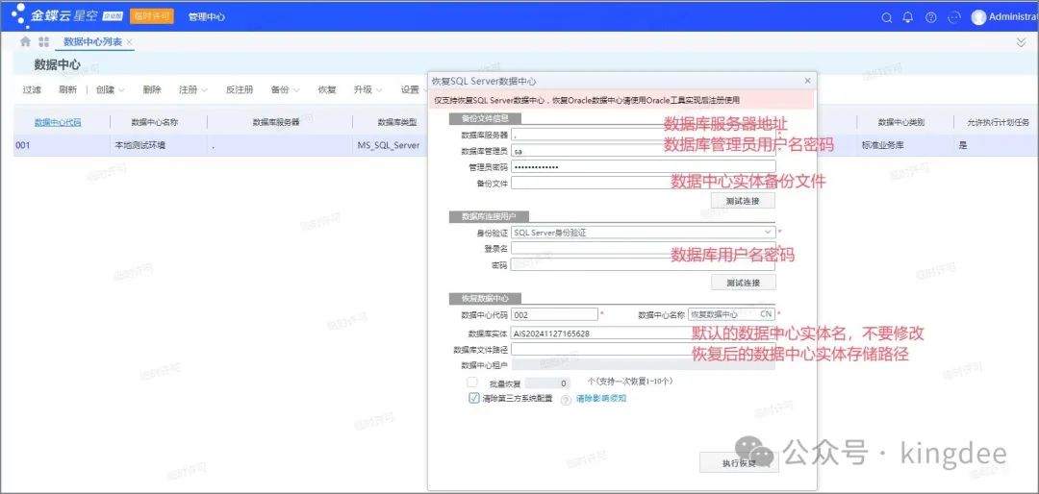Collapse the header with double-chevron icon
Viewport: 1039px width, 494px height.
pyautogui.click(x=1021, y=43)
